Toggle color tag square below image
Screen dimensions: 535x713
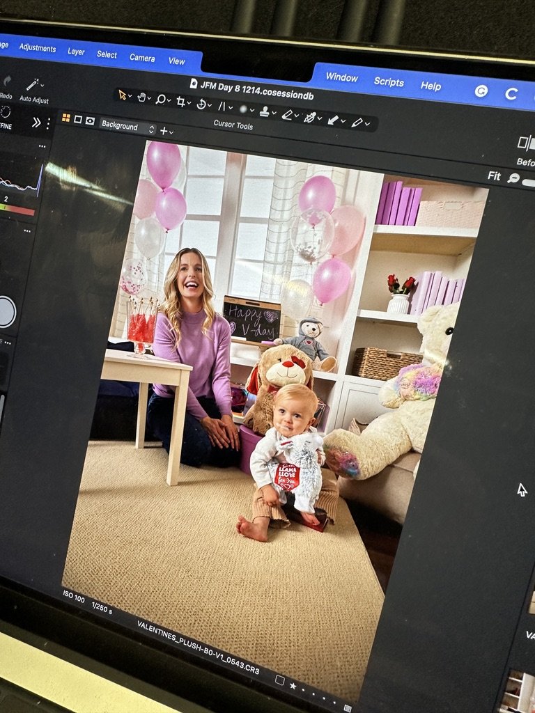(280, 680)
